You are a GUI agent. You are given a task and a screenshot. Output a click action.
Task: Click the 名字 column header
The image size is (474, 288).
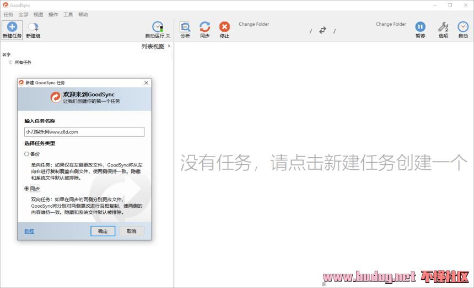point(7,54)
